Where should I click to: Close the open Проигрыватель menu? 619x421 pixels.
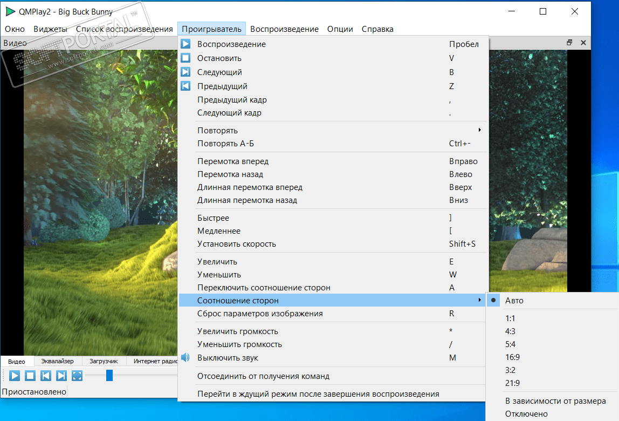point(211,29)
